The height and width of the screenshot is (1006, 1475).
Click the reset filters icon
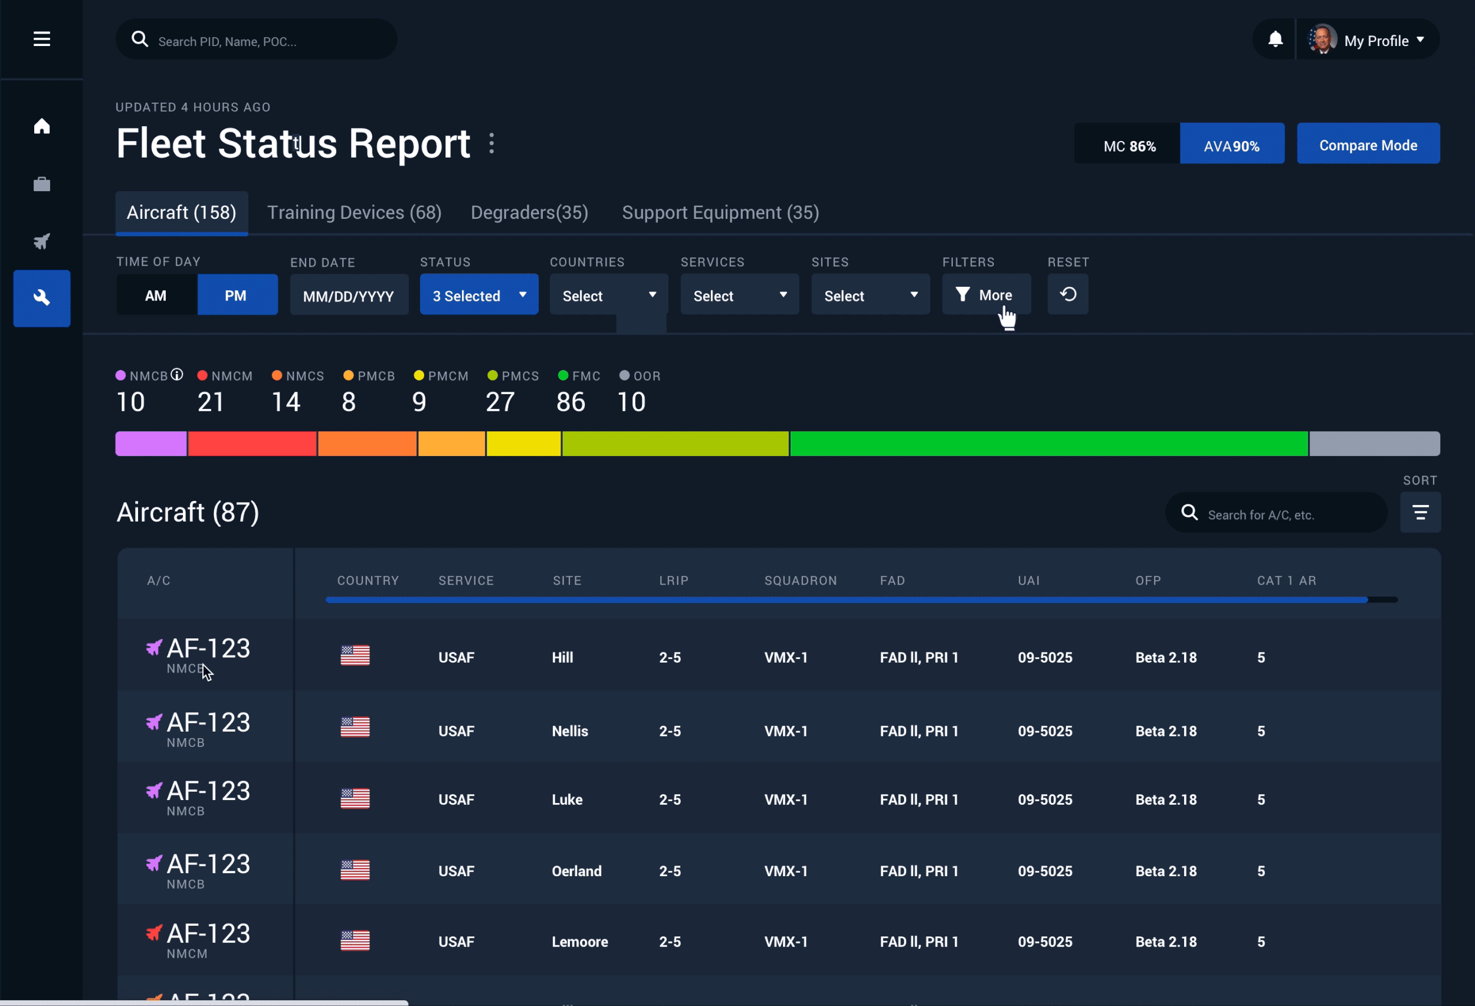point(1068,294)
